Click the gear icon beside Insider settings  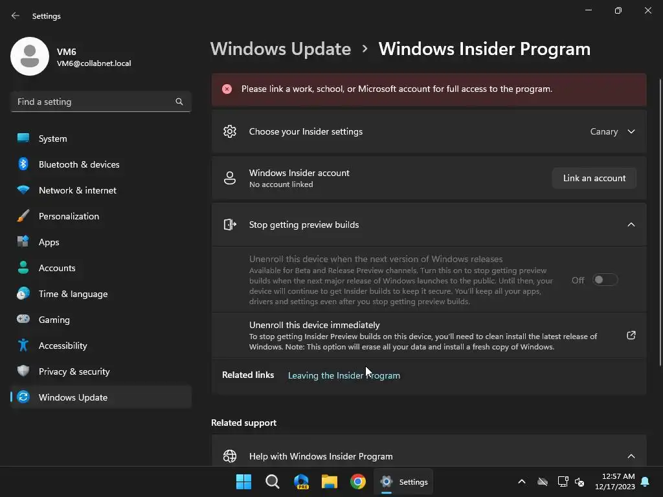click(x=230, y=131)
